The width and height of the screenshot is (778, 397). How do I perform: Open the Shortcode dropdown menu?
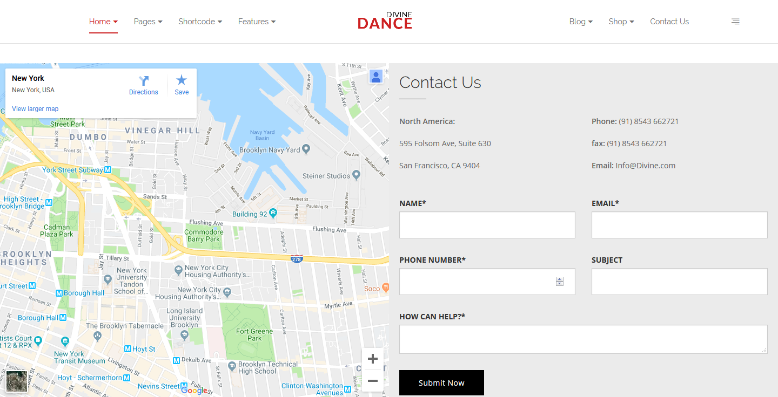pyautogui.click(x=200, y=22)
